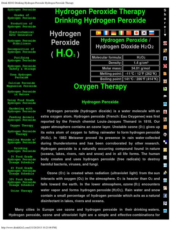Open Urea Hydrogen Peroxide page
The image size is (172, 230).
point(21,76)
